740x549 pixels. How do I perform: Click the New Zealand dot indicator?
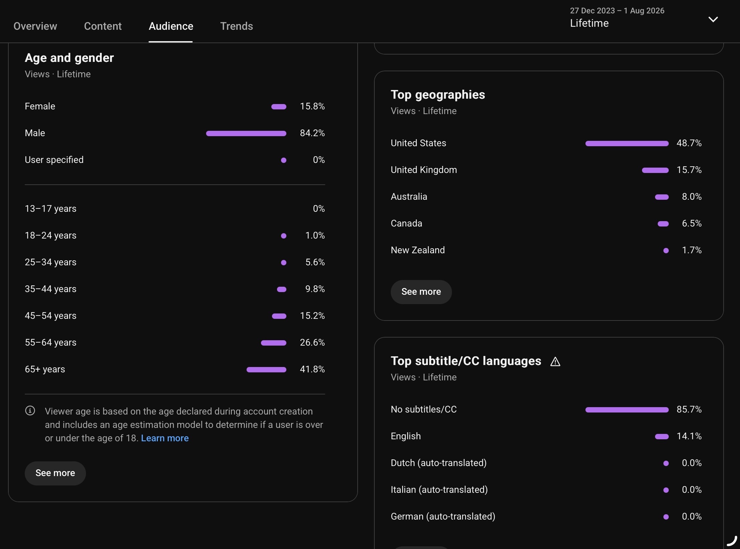(666, 251)
